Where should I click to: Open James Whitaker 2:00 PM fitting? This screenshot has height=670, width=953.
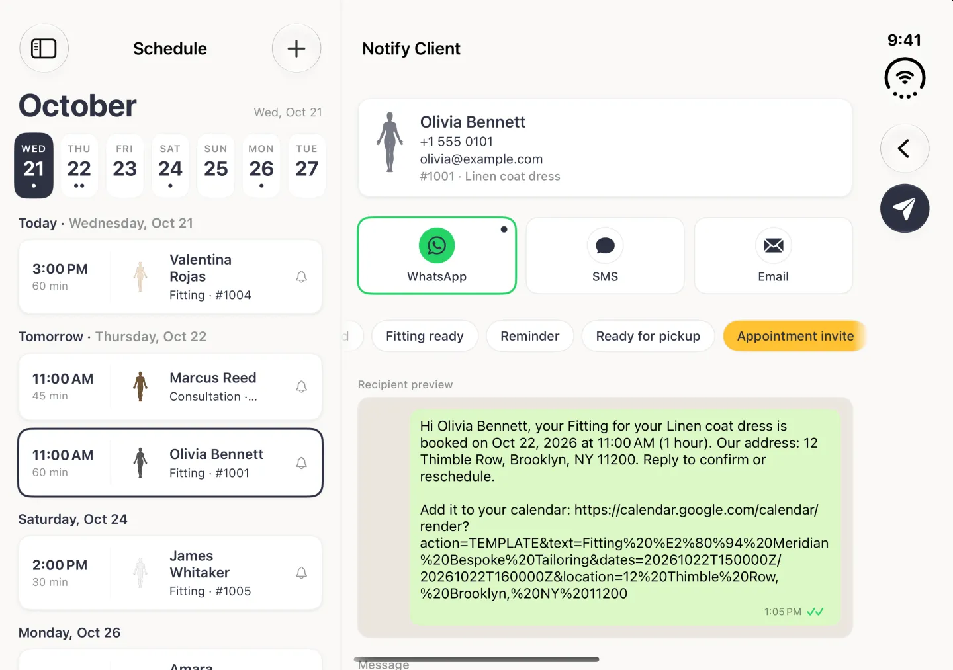point(170,573)
